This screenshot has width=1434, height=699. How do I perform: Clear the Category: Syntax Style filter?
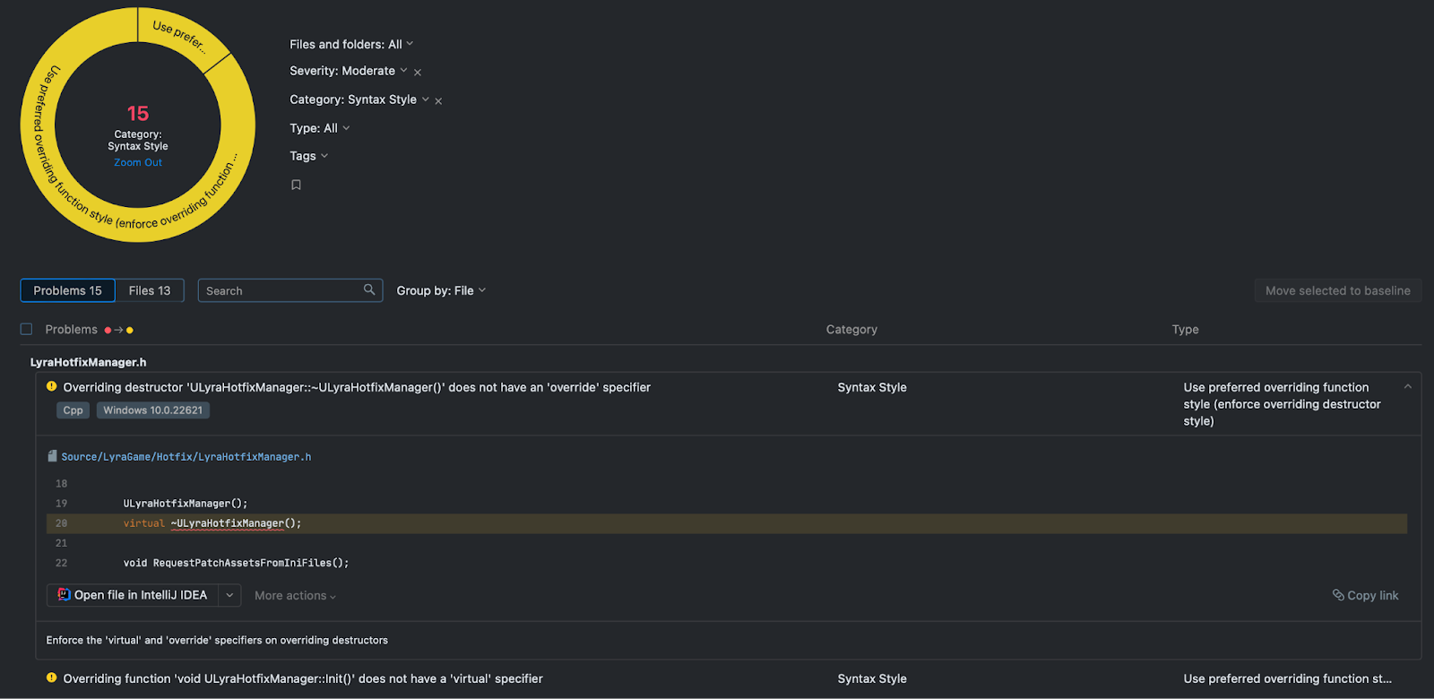point(438,100)
